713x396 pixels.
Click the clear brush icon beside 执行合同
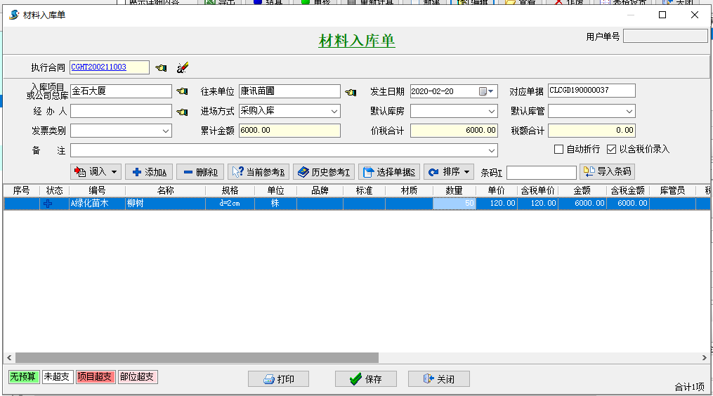(183, 67)
